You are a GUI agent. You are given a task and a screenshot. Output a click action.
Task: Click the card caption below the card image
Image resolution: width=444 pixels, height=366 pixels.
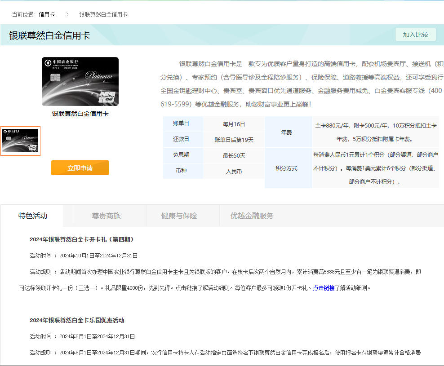pyautogui.click(x=80, y=114)
